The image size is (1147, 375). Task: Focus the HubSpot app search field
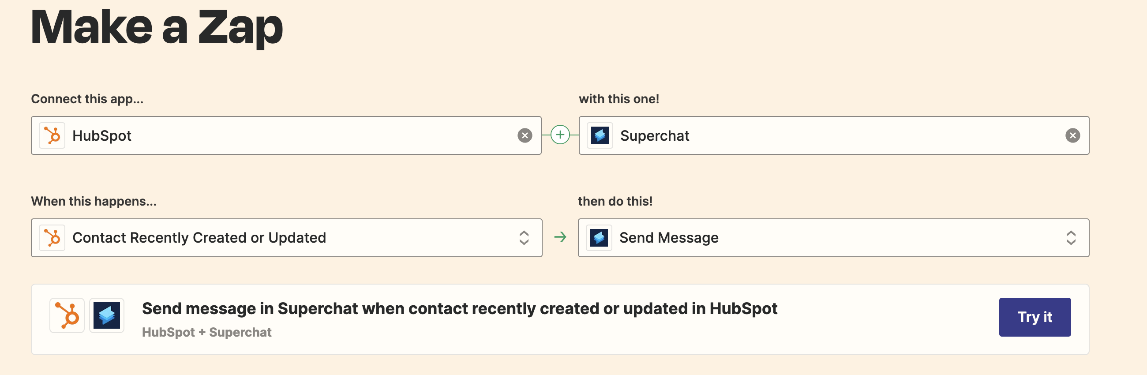click(312, 135)
